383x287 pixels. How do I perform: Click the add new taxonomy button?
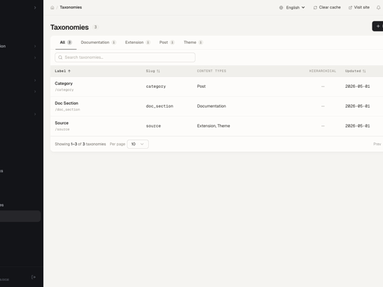pyautogui.click(x=377, y=26)
